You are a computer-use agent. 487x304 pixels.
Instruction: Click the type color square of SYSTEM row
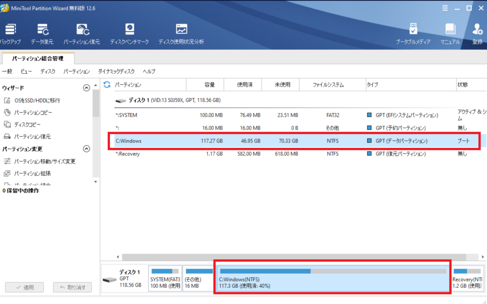[369, 115]
